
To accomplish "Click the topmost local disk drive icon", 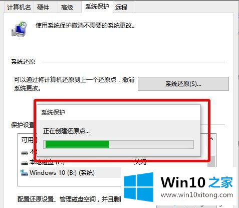I will click(x=25, y=153).
